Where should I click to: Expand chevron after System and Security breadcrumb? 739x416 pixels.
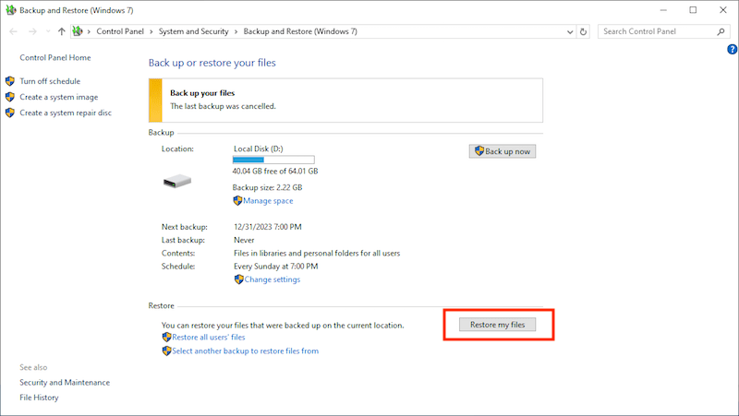tap(236, 31)
